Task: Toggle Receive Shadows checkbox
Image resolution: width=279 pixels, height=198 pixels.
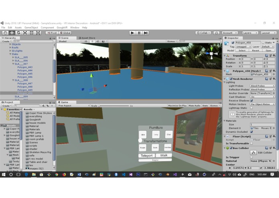Action: [252, 101]
